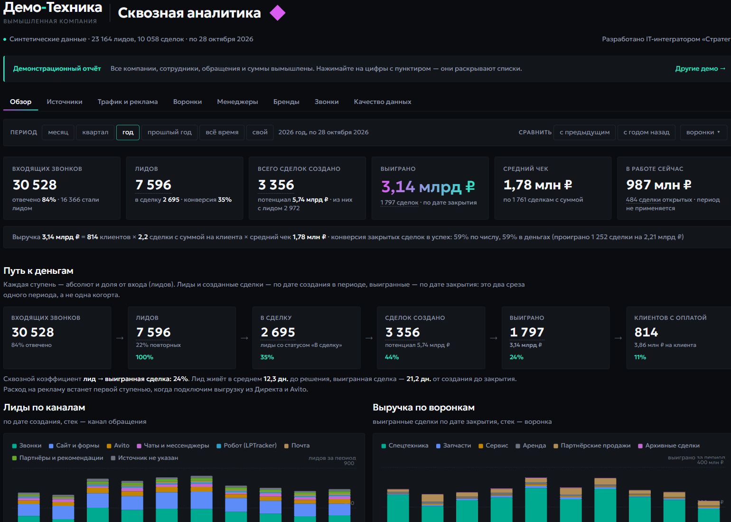This screenshot has height=522, width=731.
Task: Open the Бренды tab
Action: [x=286, y=102]
